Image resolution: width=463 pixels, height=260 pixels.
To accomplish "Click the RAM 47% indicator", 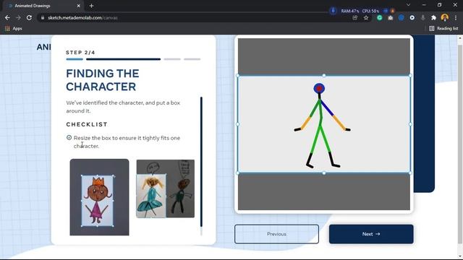I will pos(350,12).
